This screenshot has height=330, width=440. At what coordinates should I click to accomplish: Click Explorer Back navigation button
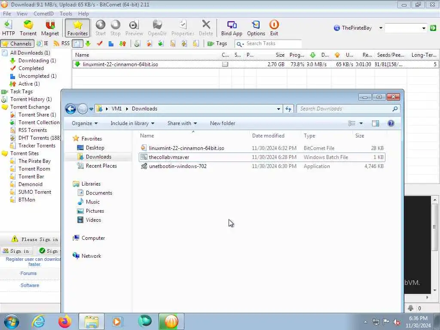tap(71, 109)
